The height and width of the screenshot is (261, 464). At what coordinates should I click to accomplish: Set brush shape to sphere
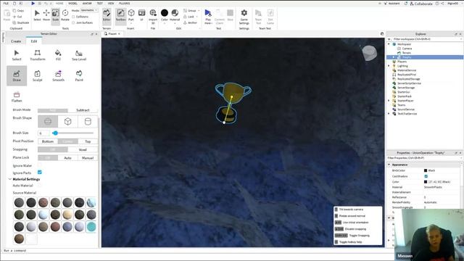point(48,121)
